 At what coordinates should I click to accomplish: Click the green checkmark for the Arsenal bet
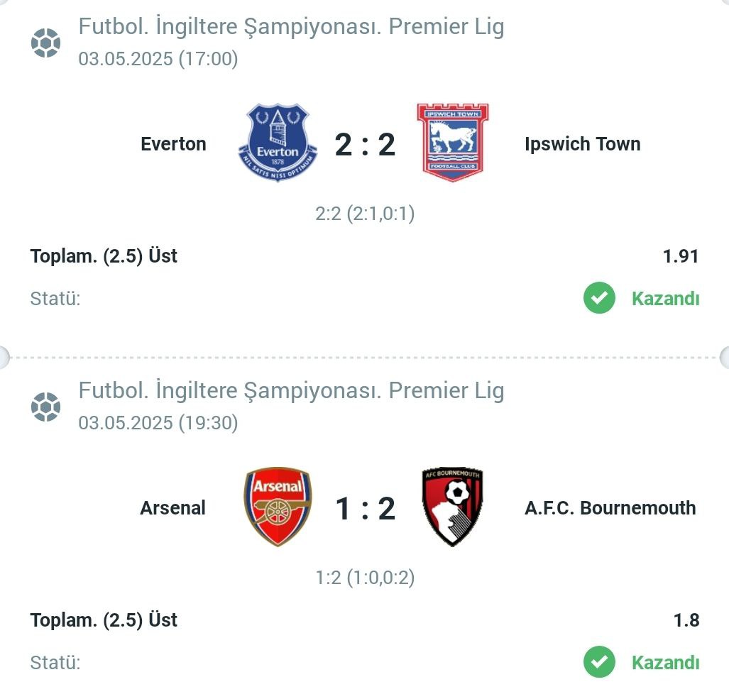(x=599, y=662)
